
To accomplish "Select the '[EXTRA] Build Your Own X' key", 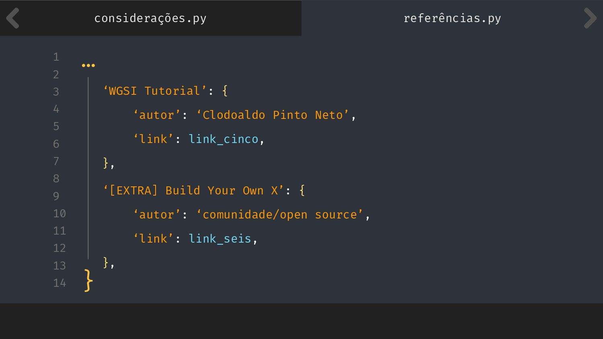I will [x=193, y=190].
